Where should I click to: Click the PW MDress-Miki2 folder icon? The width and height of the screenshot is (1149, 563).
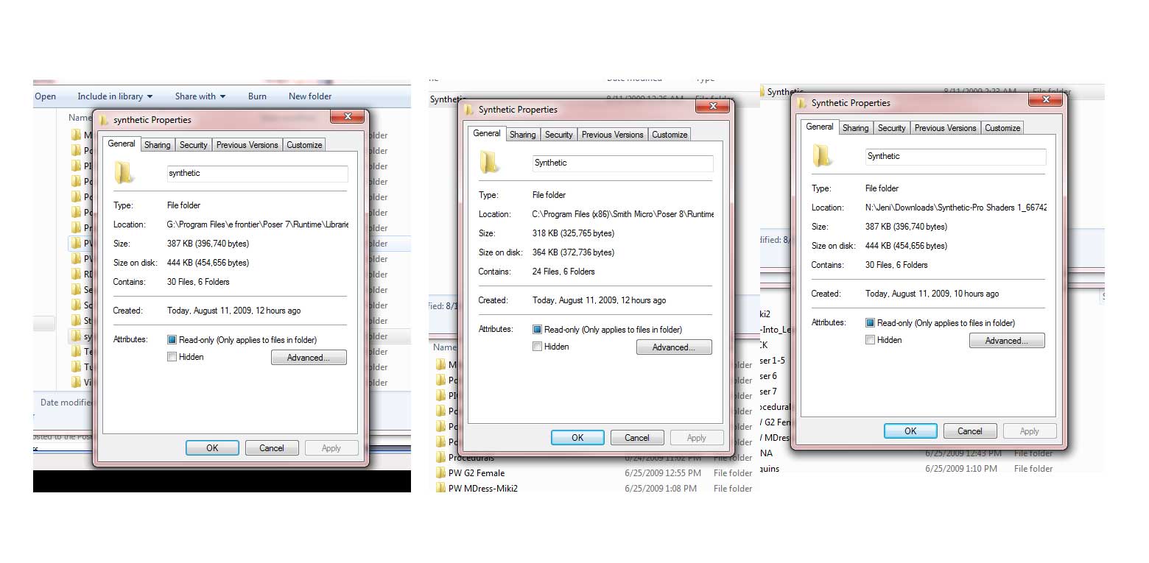[x=440, y=488]
